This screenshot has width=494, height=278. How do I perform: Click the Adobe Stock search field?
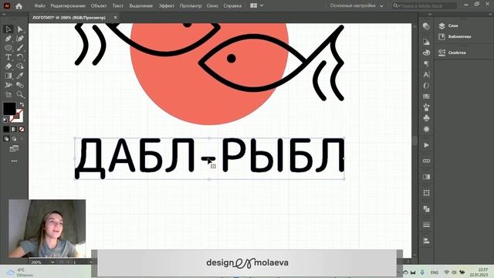(425, 5)
